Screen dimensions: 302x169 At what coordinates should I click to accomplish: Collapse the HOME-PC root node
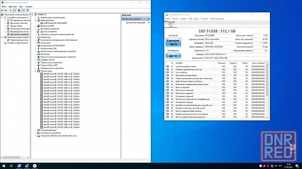point(32,14)
